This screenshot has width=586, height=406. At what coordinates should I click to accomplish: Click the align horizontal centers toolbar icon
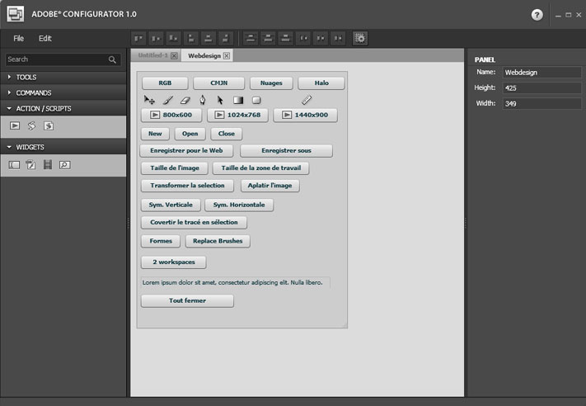(209, 38)
